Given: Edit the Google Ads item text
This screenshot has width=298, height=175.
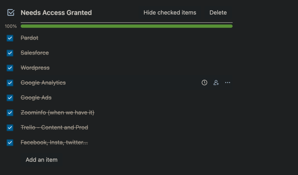Looking at the screenshot, I should point(36,98).
